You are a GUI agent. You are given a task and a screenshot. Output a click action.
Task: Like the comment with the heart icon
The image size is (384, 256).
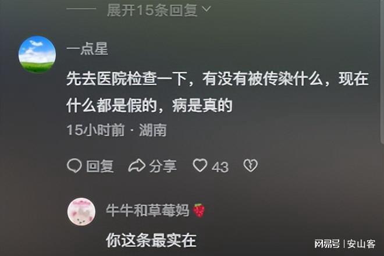coord(200,165)
